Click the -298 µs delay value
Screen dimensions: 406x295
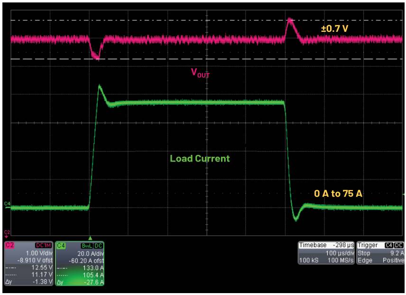(x=344, y=245)
